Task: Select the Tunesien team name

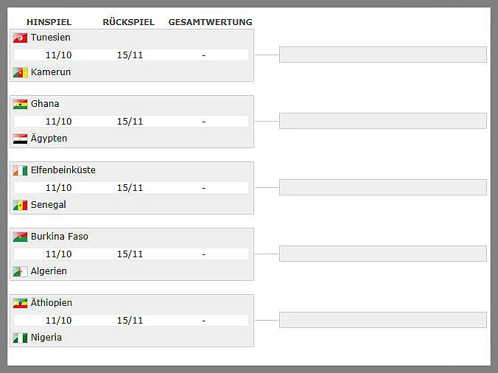Action: pyautogui.click(x=51, y=38)
